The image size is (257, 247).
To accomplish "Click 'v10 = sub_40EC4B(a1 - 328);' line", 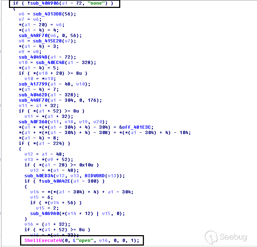I will click(x=57, y=63).
